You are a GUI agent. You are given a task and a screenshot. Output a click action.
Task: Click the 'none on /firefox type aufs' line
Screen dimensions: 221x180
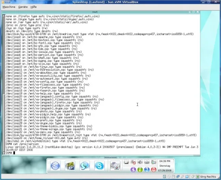click(53, 16)
